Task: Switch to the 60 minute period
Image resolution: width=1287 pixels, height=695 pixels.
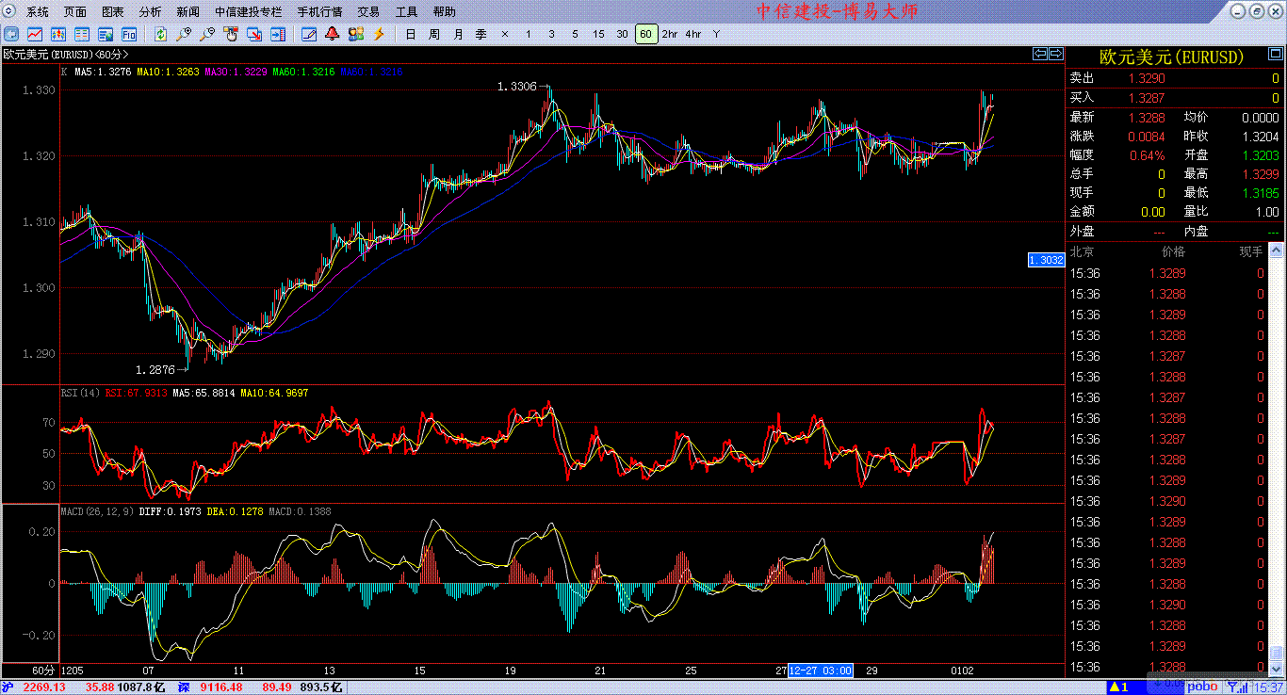Action: coord(645,34)
